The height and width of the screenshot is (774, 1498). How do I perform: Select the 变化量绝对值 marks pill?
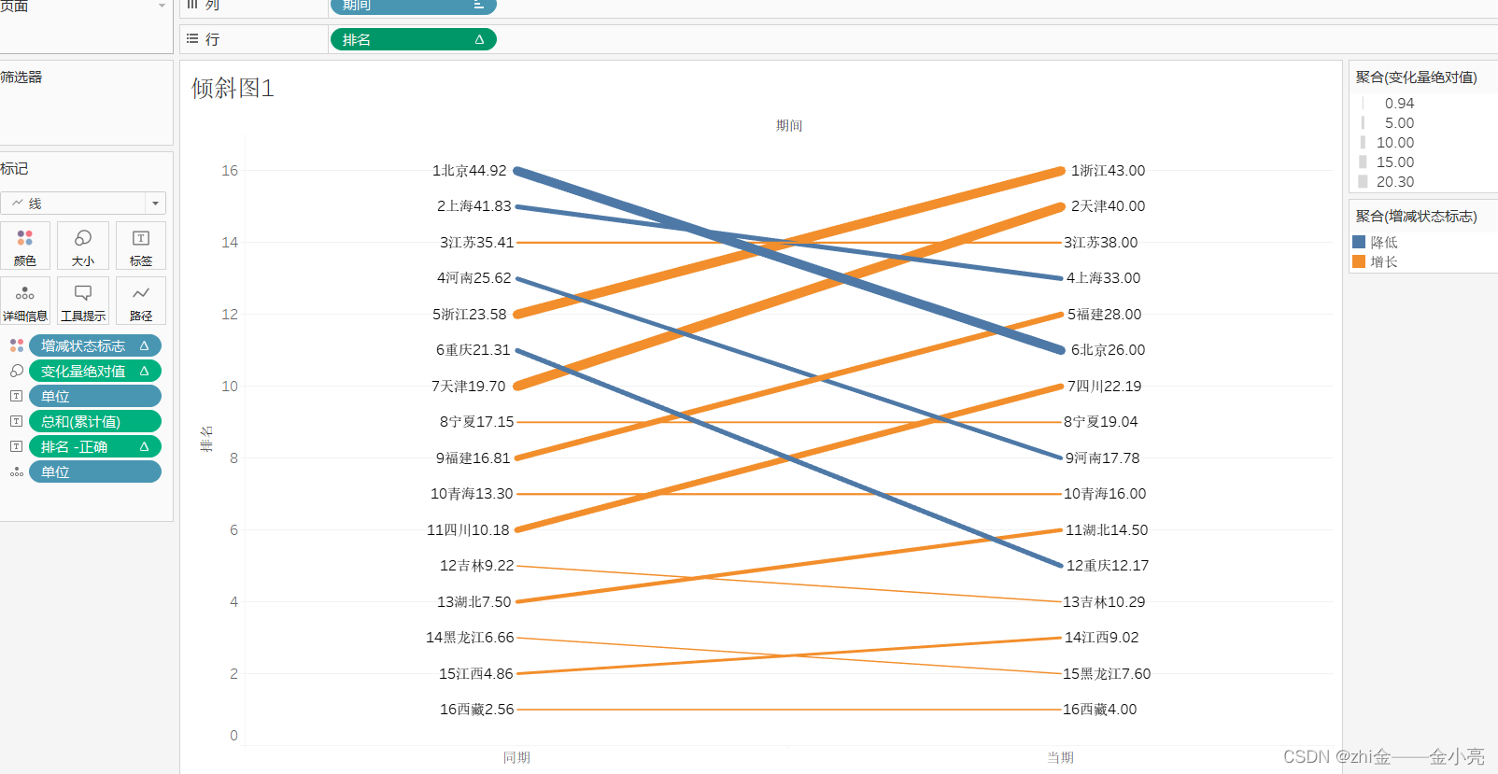(95, 371)
